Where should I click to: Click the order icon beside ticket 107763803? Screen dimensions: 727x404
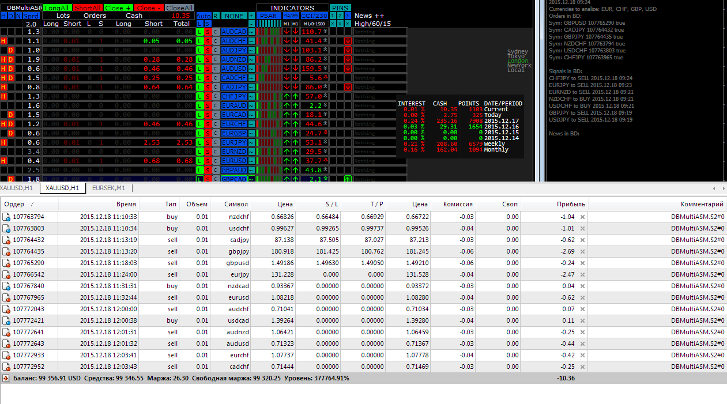(x=6, y=228)
